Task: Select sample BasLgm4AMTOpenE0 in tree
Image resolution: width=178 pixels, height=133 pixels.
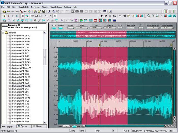Action: [22, 68]
